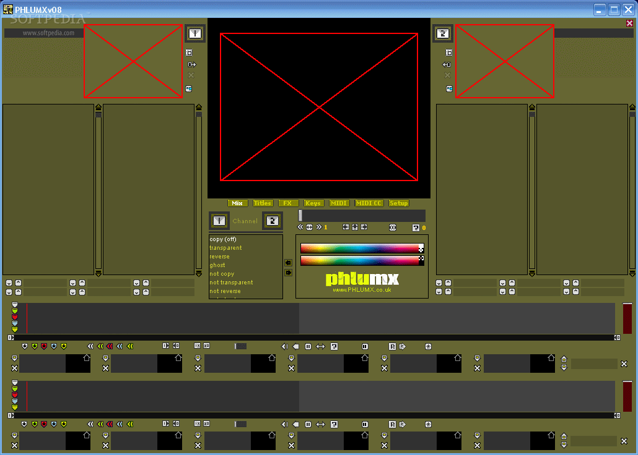Screen dimensions: 638x455
Task: Select Channel 2 button in mixer panel
Action: 272,221
